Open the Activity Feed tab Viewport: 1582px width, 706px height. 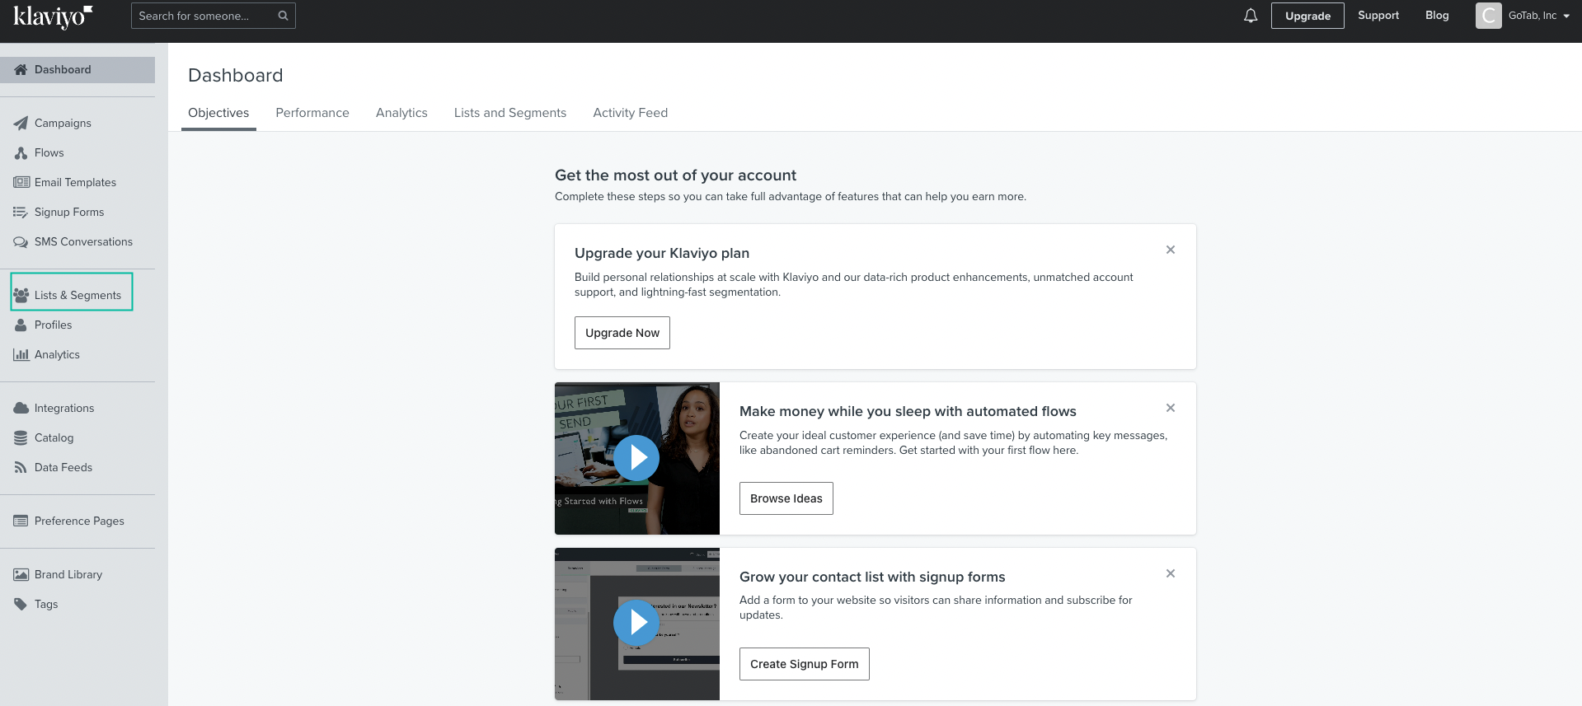coord(630,113)
